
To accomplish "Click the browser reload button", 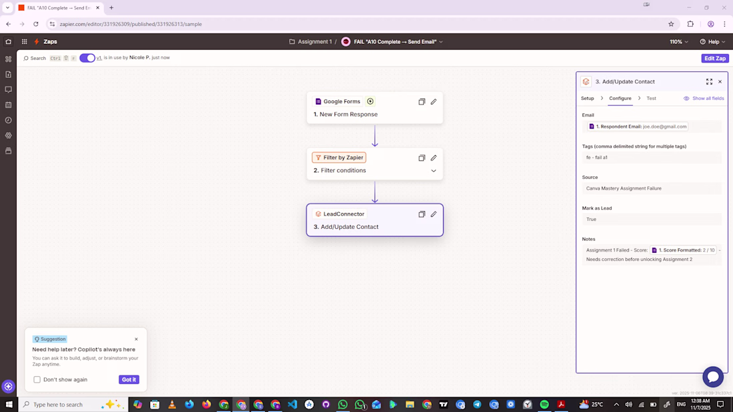I will click(x=36, y=24).
